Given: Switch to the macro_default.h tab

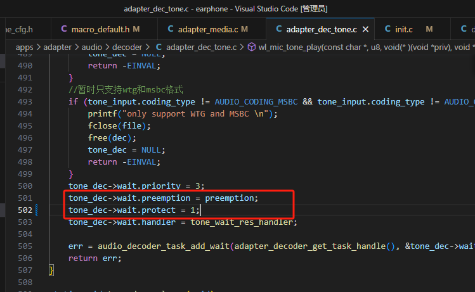Looking at the screenshot, I should tap(104, 29).
